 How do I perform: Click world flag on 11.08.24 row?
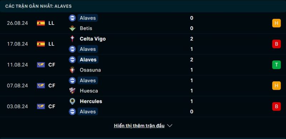point(41,65)
